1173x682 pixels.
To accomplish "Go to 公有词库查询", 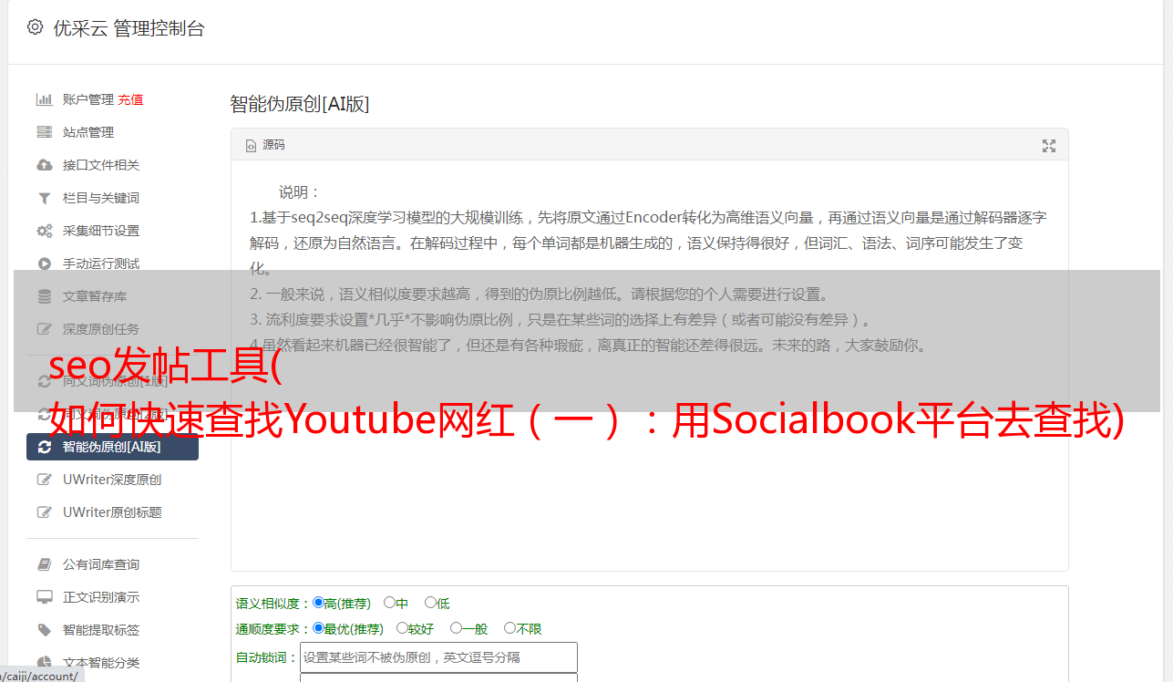I will (101, 564).
